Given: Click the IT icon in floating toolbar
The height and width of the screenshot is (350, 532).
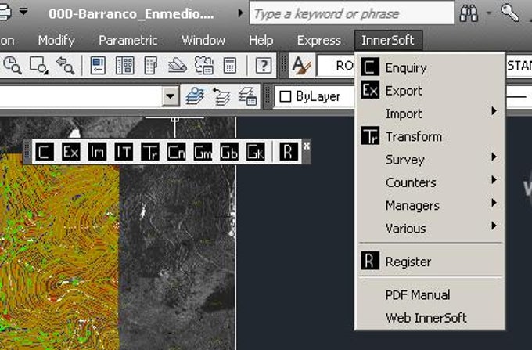Looking at the screenshot, I should [124, 152].
